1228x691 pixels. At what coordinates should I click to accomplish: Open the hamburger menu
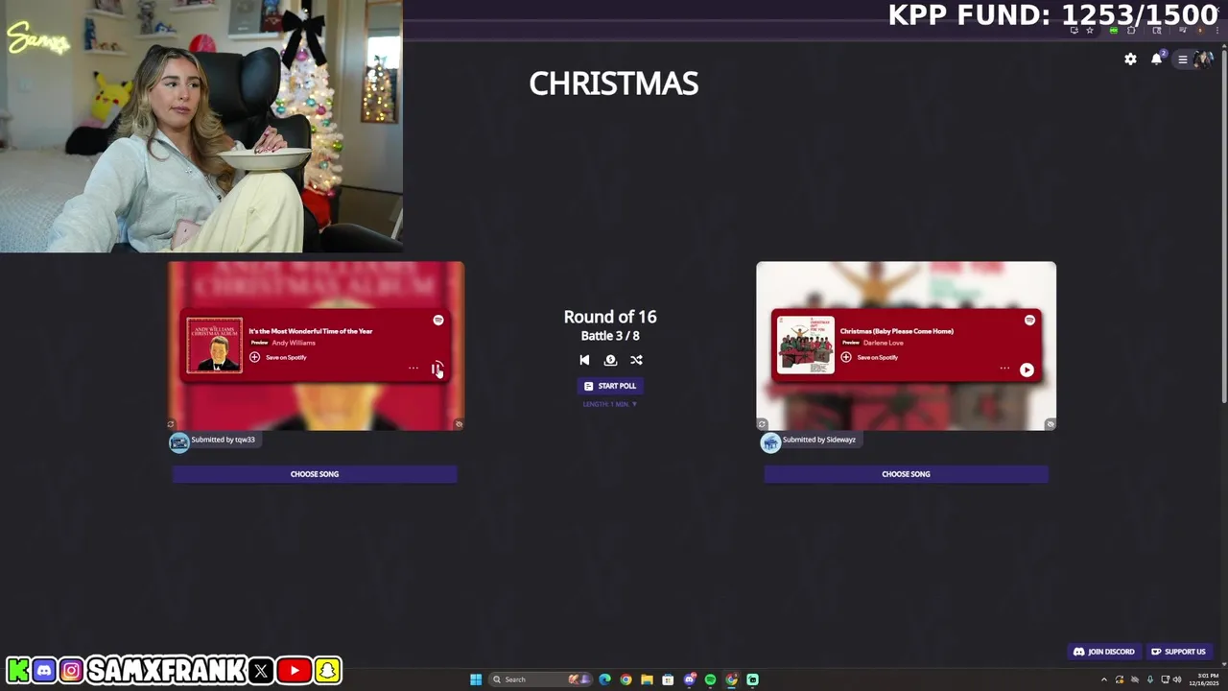coord(1183,60)
